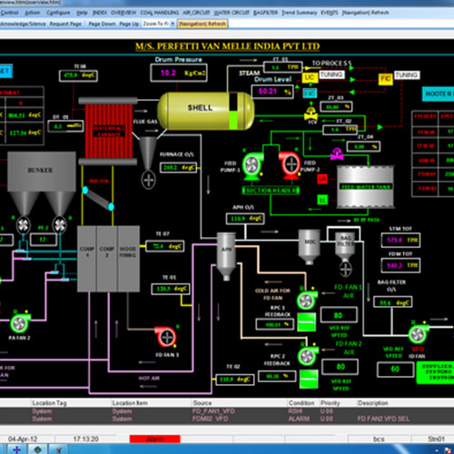Click ID FAN VFD ref speed field showing 60
The image size is (454, 454).
tap(395, 370)
